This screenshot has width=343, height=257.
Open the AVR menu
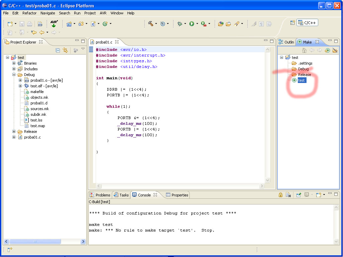pyautogui.click(x=103, y=13)
